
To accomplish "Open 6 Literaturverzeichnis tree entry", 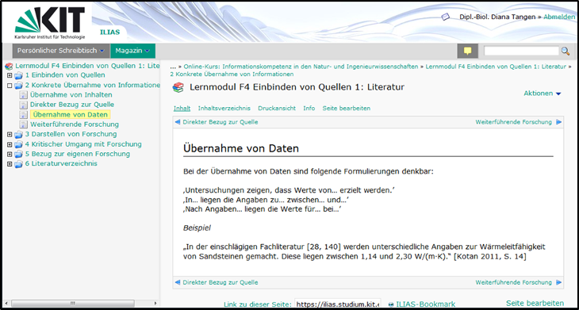I will [61, 164].
